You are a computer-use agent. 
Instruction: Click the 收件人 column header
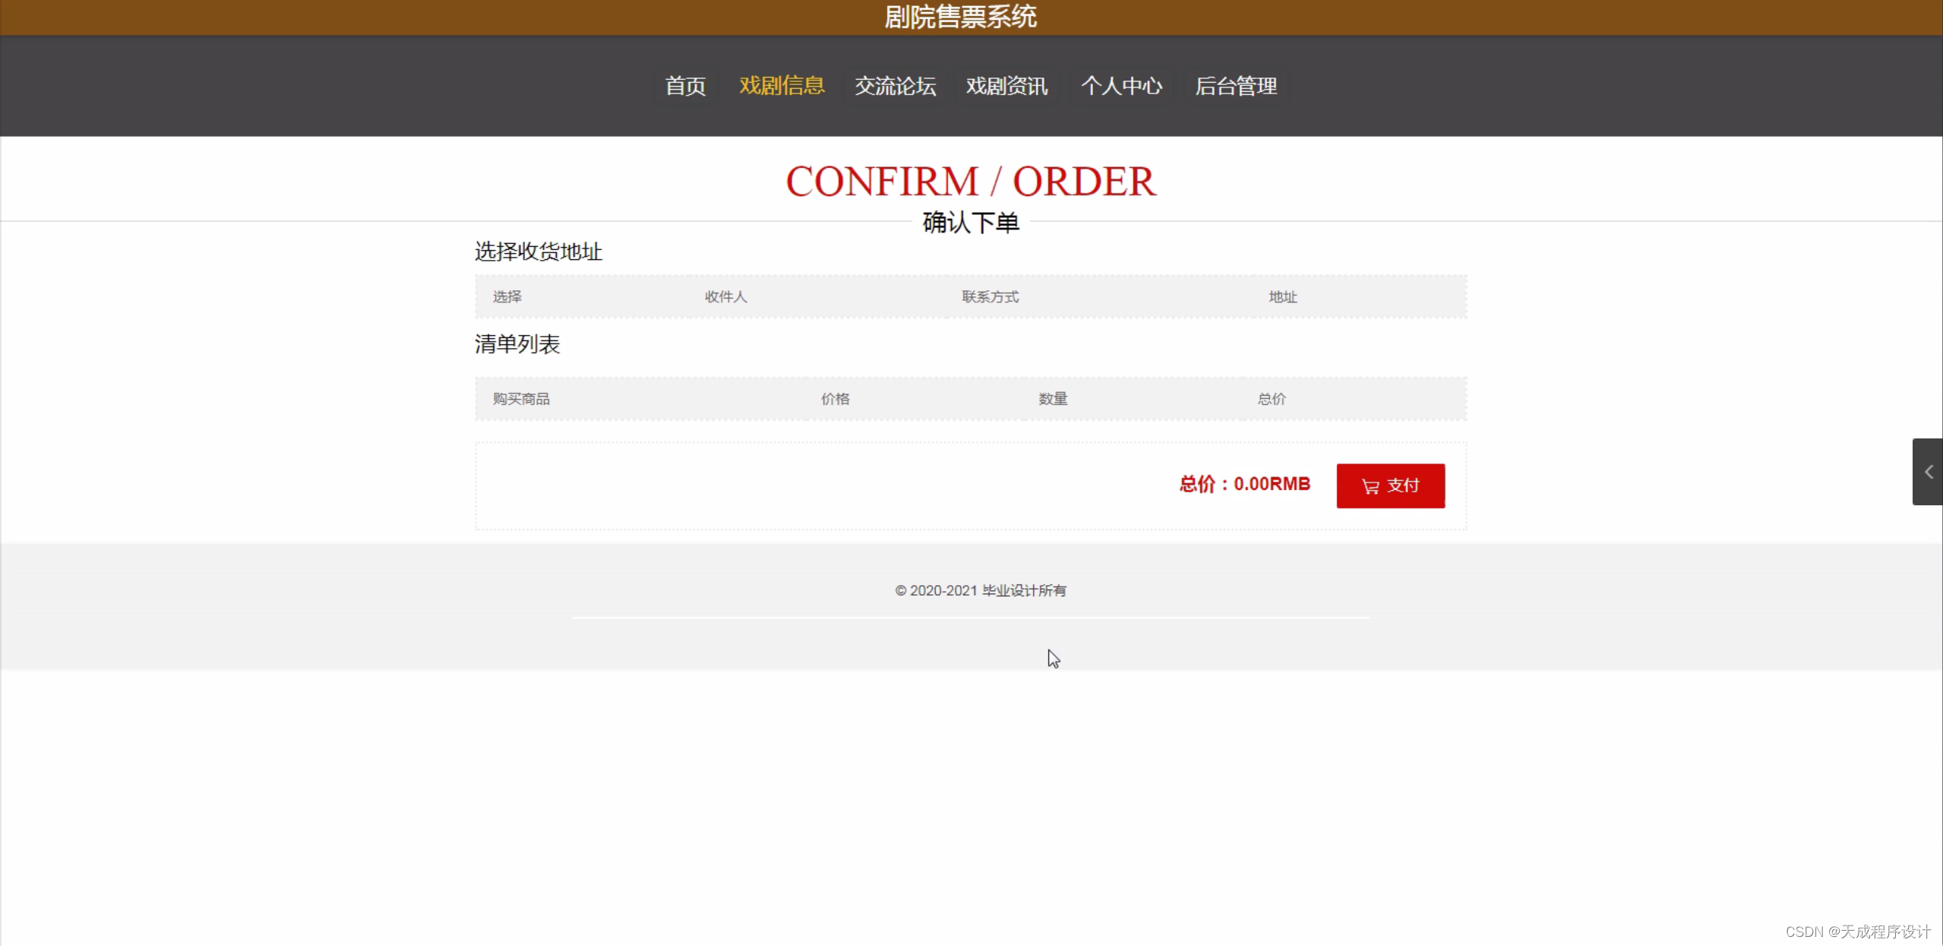coord(725,297)
